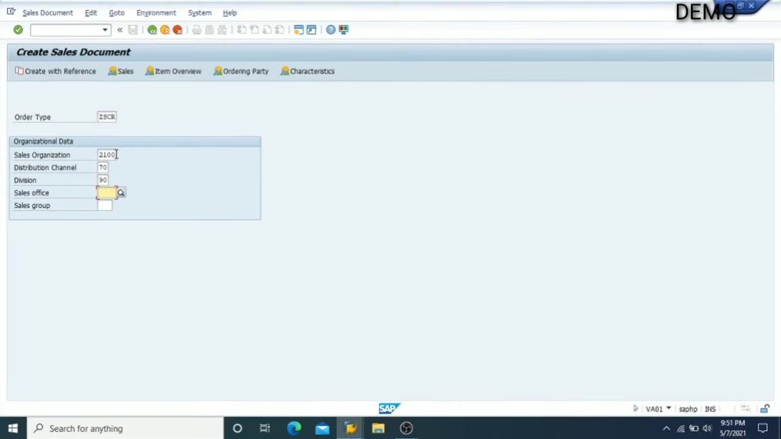781x439 pixels.
Task: Open Task View icon in taskbar
Action: pyautogui.click(x=265, y=429)
